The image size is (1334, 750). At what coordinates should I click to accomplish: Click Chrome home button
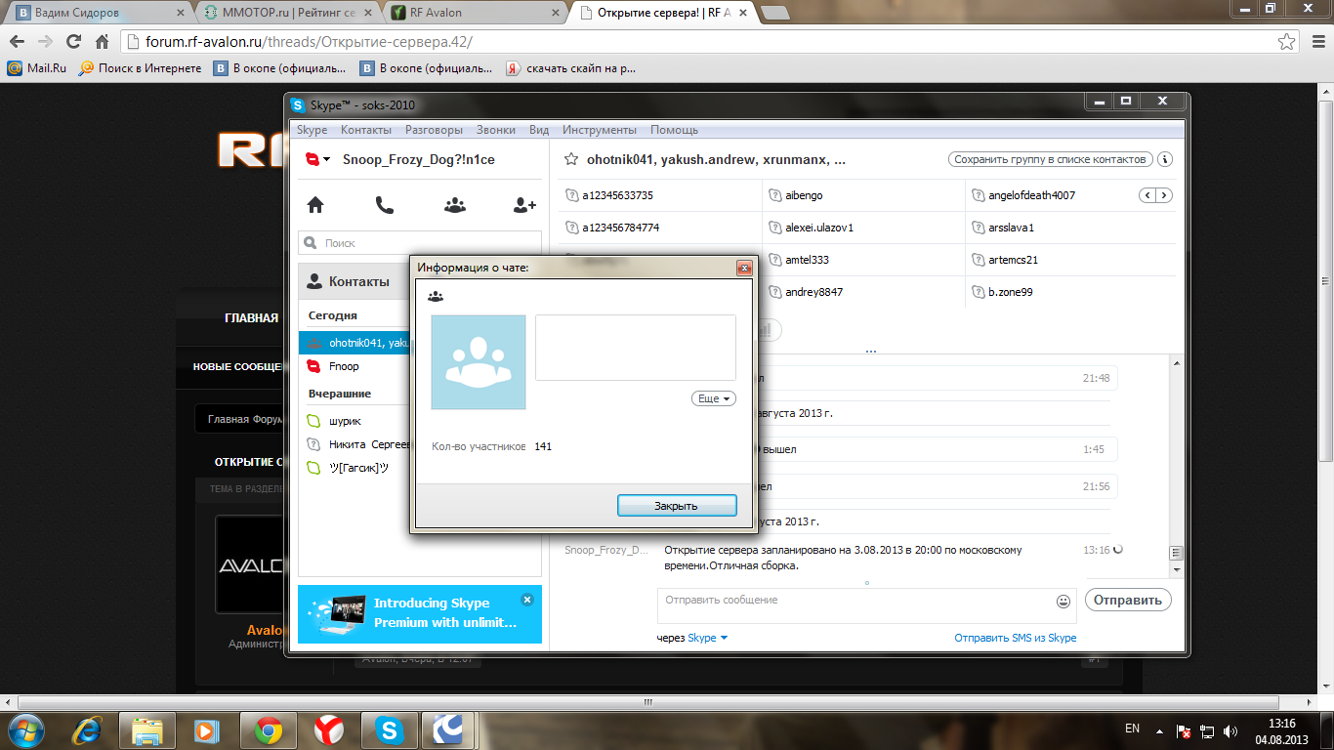click(x=102, y=42)
